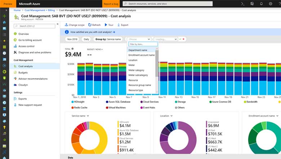This screenshot has width=281, height=159.
Task: Click the HDInsight legend color dot
Action: click(x=72, y=102)
